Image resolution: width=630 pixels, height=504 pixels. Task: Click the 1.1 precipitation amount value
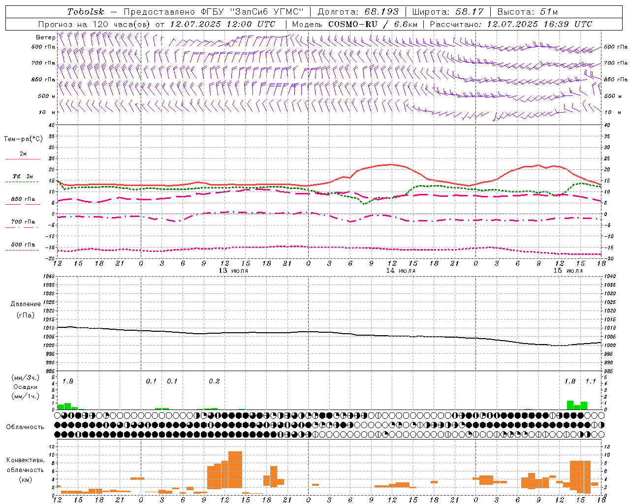pos(590,381)
